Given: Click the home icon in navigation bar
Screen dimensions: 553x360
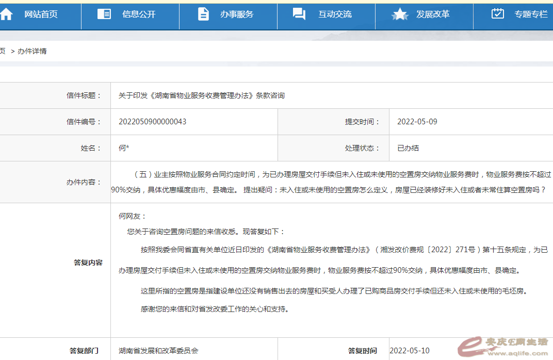Looking at the screenshot, I should [x=6, y=14].
